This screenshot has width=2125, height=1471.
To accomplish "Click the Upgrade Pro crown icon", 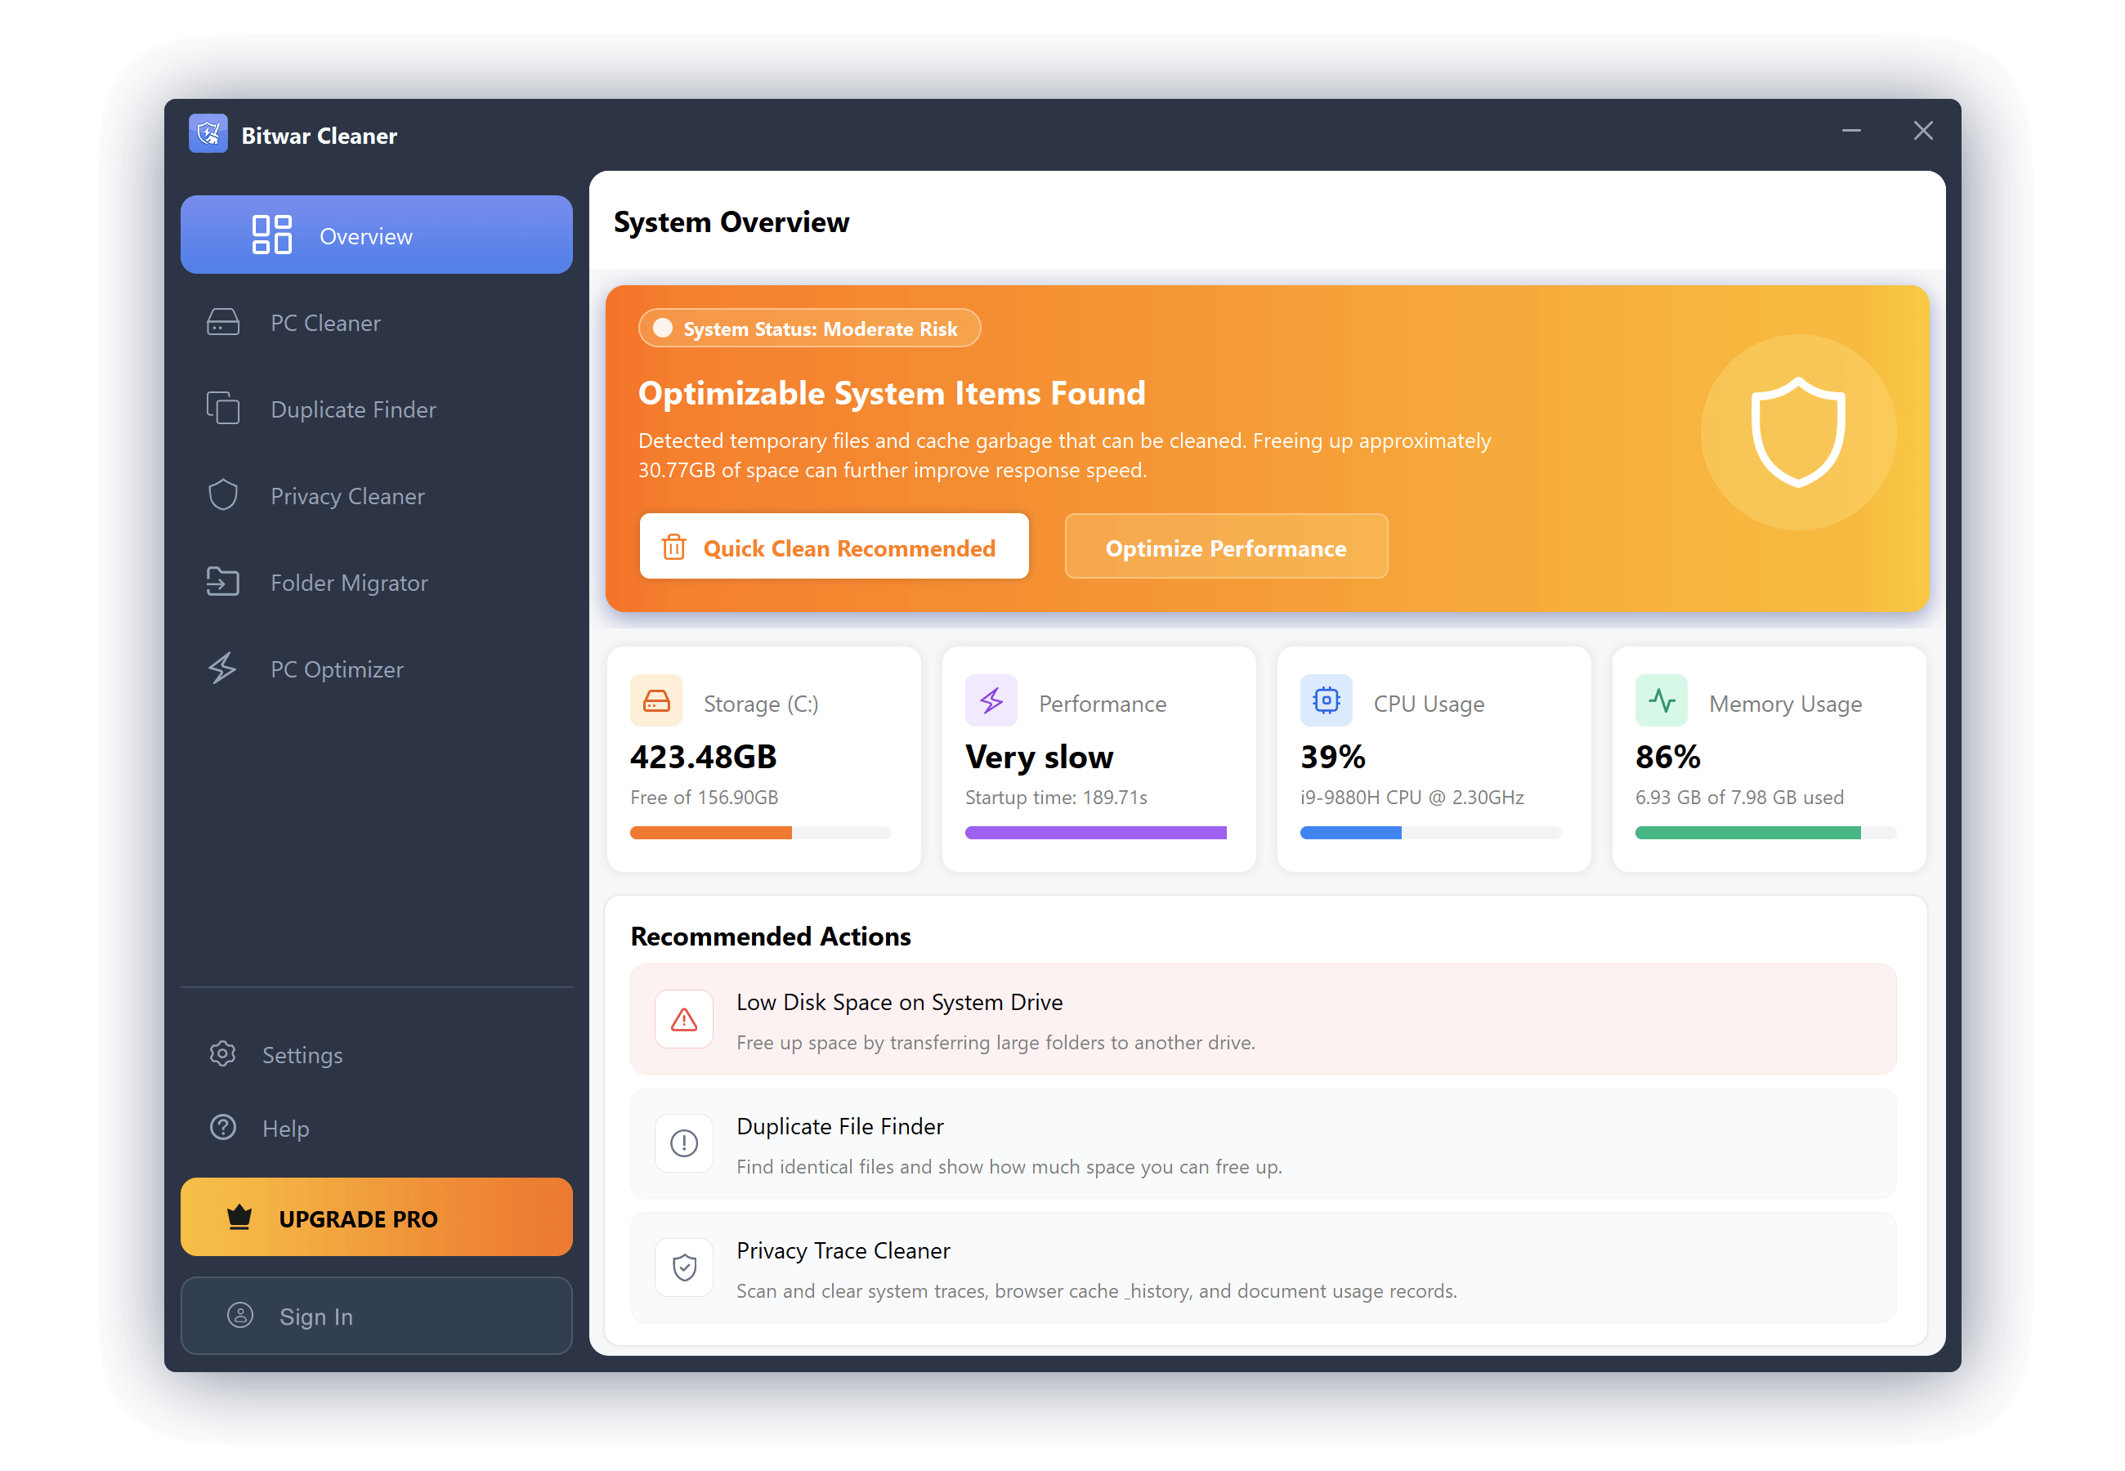I will [239, 1218].
